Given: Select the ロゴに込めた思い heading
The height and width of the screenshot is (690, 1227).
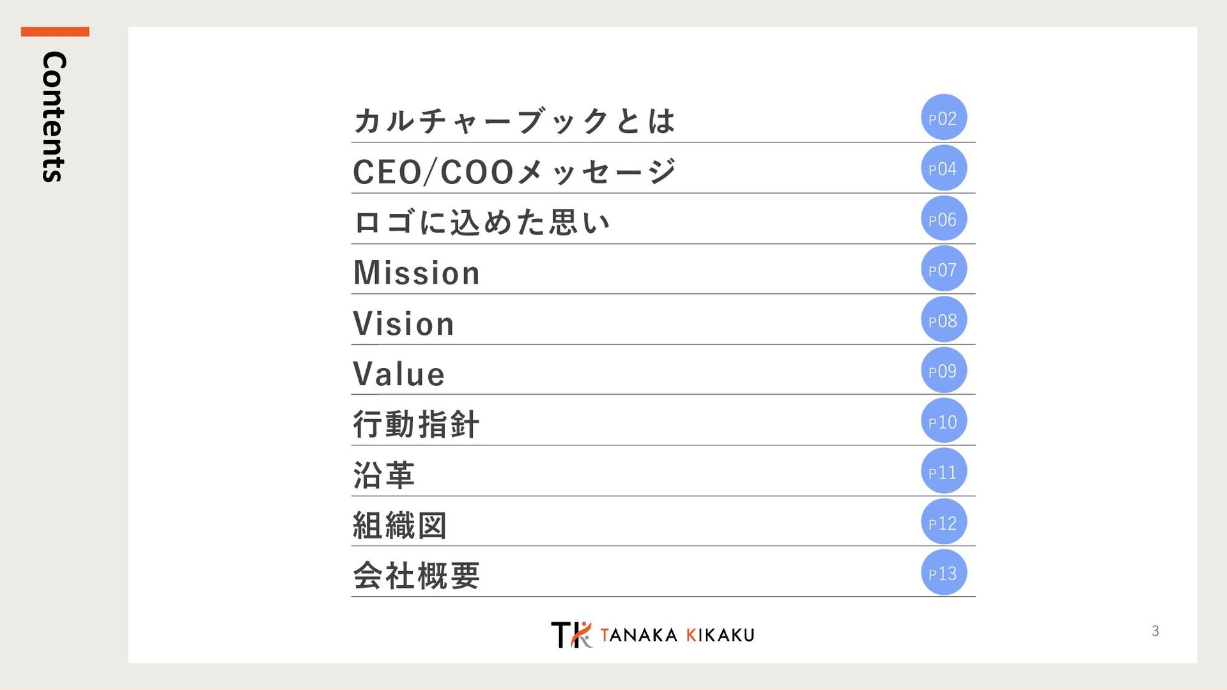Looking at the screenshot, I should pos(482,222).
